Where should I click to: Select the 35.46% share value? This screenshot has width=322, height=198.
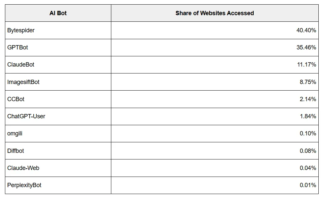pyautogui.click(x=306, y=47)
